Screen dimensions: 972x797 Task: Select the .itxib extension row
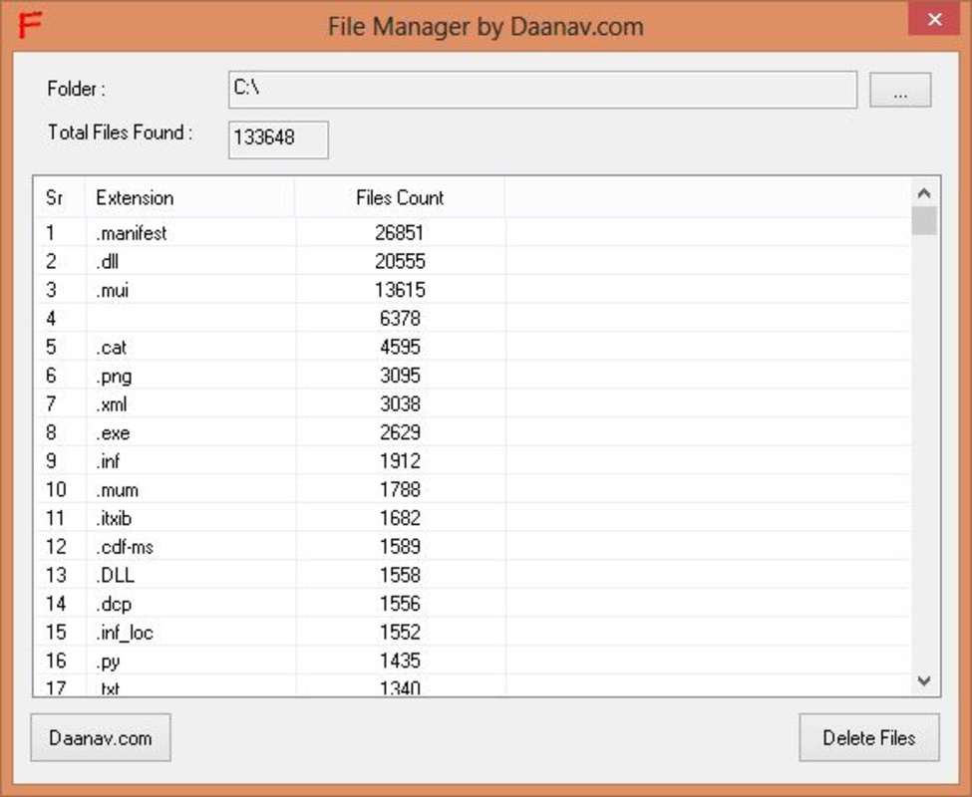click(x=473, y=518)
